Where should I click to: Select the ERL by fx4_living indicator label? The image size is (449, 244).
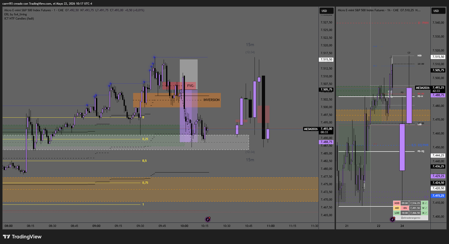point(15,14)
